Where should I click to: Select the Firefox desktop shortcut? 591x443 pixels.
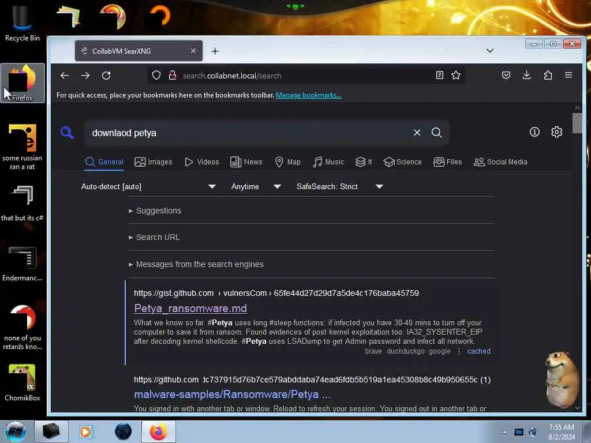point(23,83)
